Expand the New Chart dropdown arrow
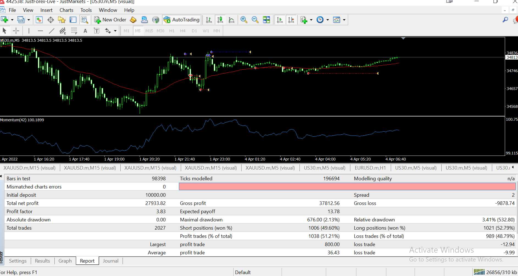The image size is (518, 276). tap(12, 20)
